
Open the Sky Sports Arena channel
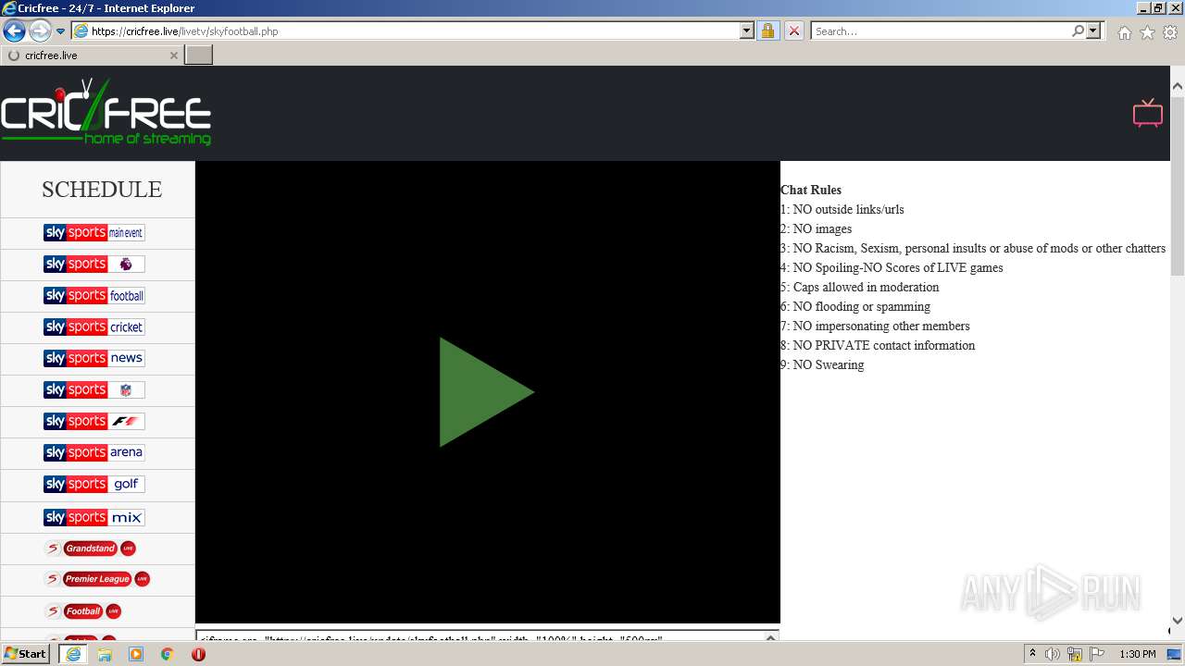(x=94, y=453)
